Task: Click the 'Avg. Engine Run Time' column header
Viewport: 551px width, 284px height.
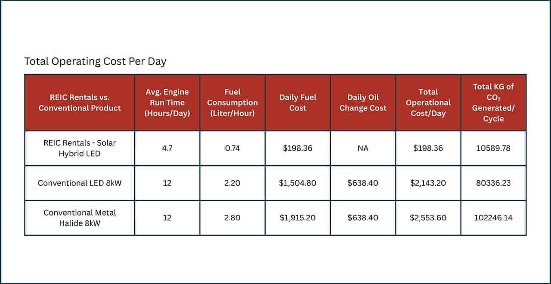Action: click(167, 102)
